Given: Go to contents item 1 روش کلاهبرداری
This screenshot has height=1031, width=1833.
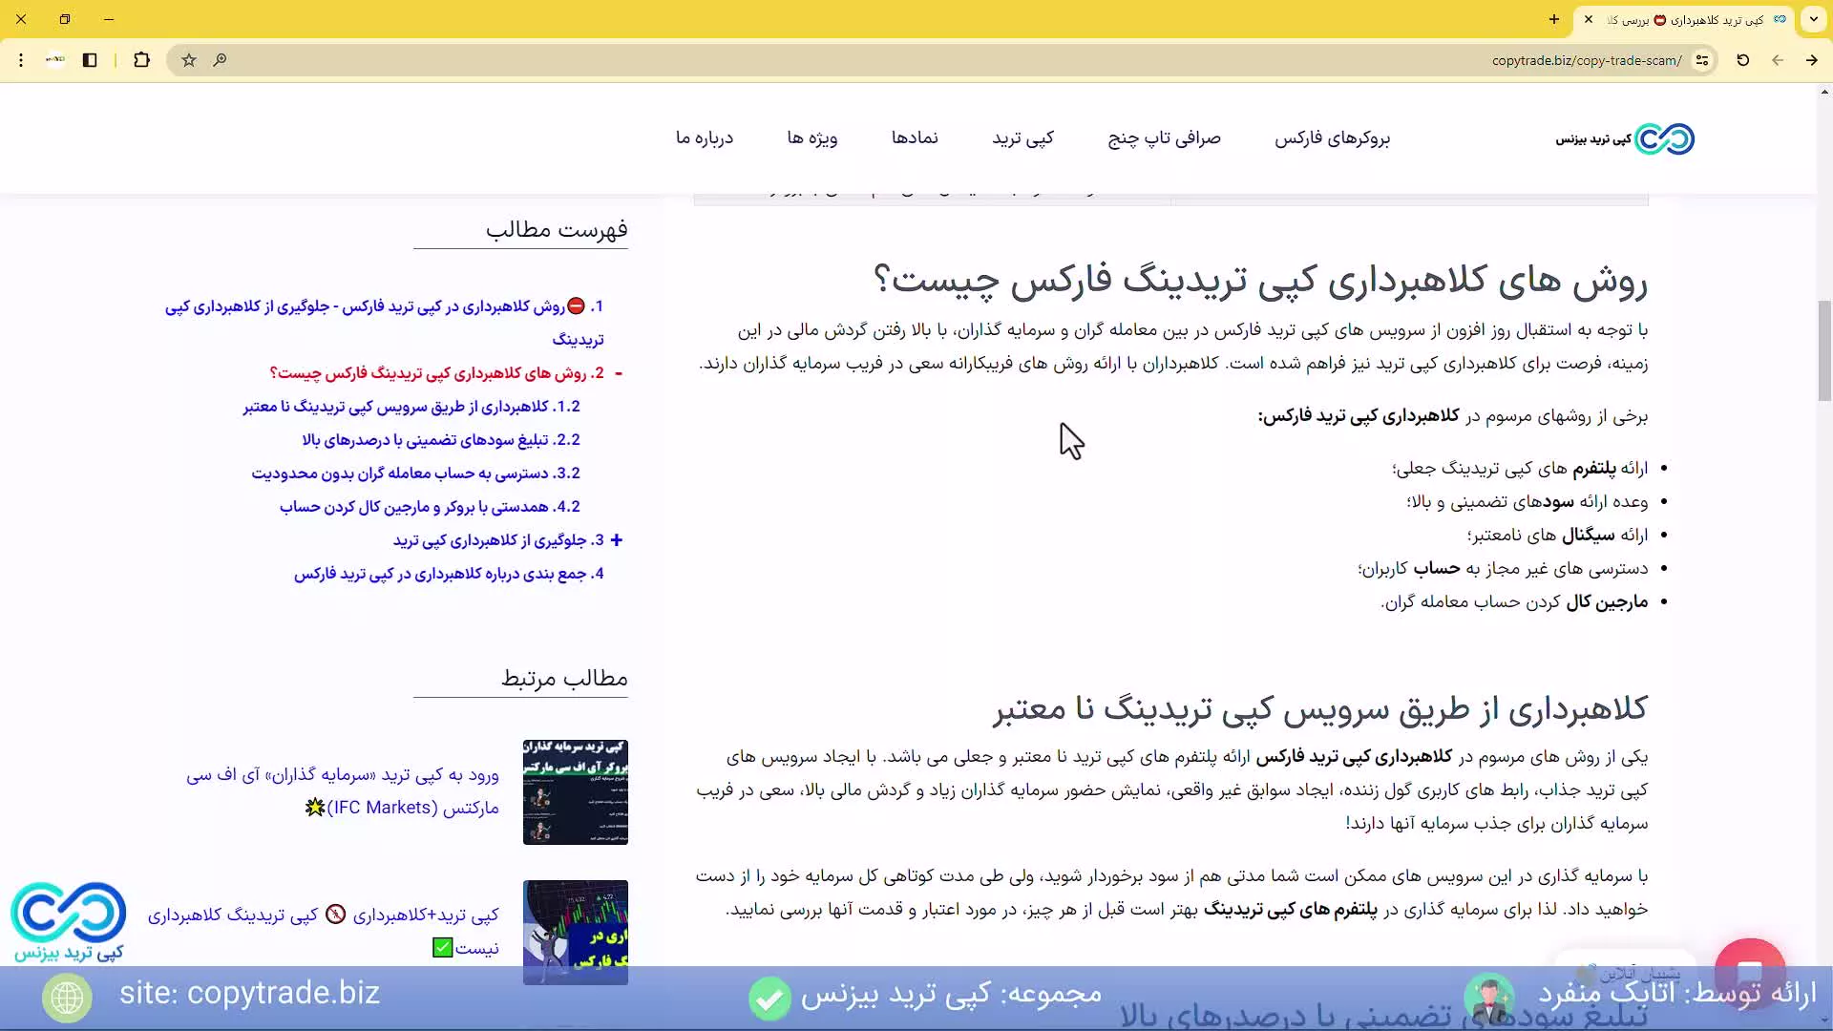Looking at the screenshot, I should tap(384, 323).
